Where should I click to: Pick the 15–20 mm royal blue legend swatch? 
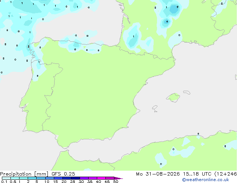coord(58,178)
